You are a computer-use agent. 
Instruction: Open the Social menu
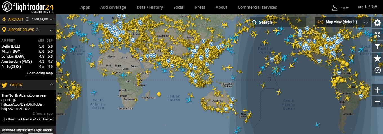tap(179, 7)
